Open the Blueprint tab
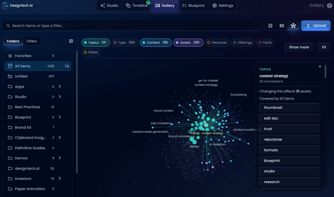Viewport: 334px width, 197px height. coord(193,6)
